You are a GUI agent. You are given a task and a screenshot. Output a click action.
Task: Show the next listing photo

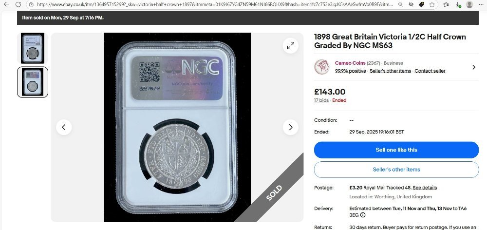click(291, 127)
